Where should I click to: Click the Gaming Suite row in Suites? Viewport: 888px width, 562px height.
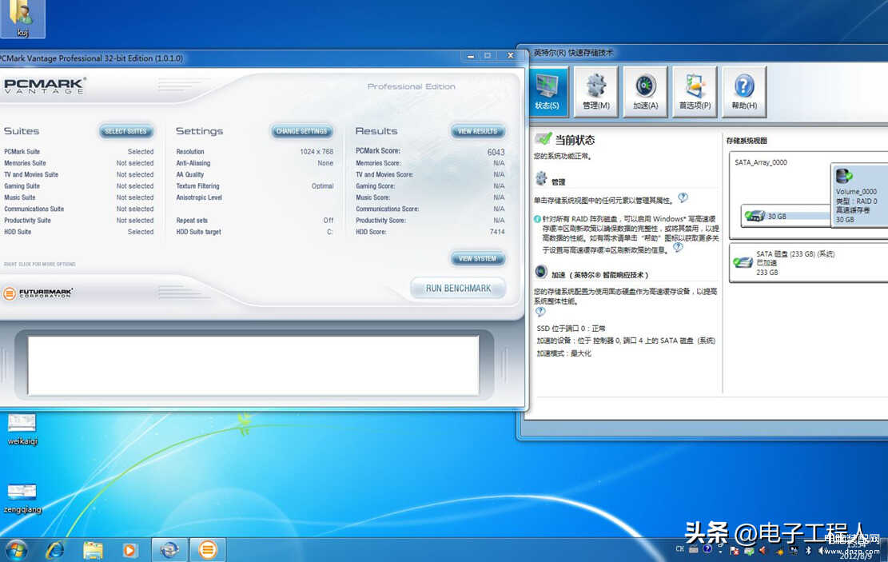tap(78, 185)
